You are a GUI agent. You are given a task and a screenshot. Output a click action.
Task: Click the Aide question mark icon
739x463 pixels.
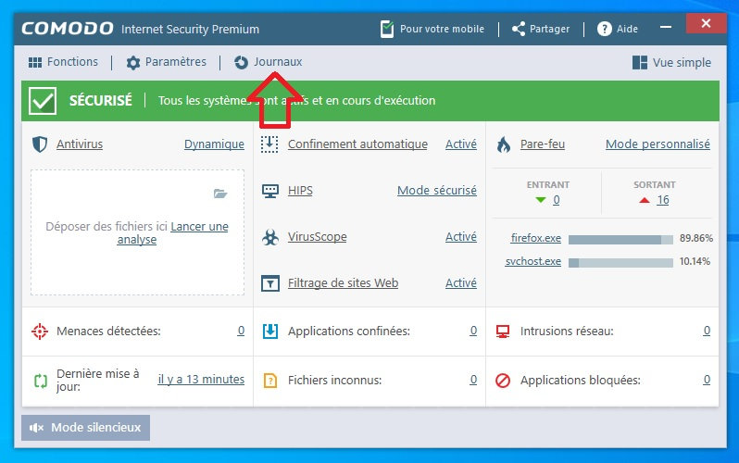coord(604,30)
